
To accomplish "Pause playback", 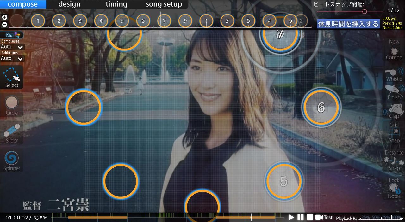I will pyautogui.click(x=301, y=217).
